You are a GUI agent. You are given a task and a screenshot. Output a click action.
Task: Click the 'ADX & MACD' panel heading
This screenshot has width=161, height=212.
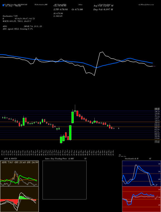coord(10,159)
